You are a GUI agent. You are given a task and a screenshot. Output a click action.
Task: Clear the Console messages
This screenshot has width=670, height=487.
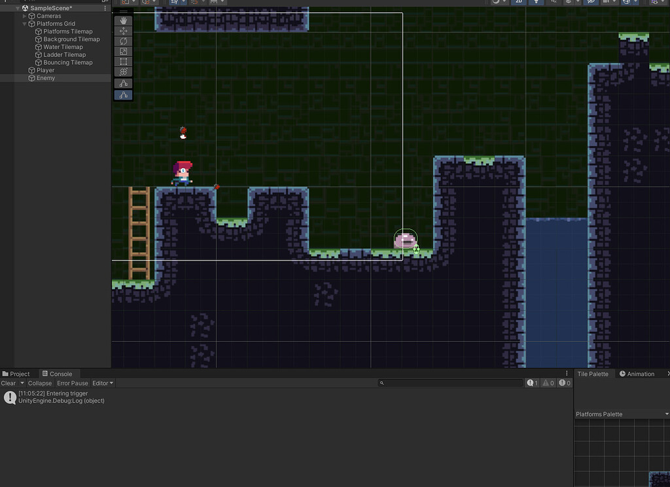[9, 383]
